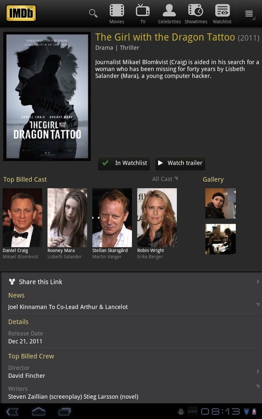The width and height of the screenshot is (262, 419).
Task: Toggle In Watchlist checkmark button
Action: pos(124,163)
